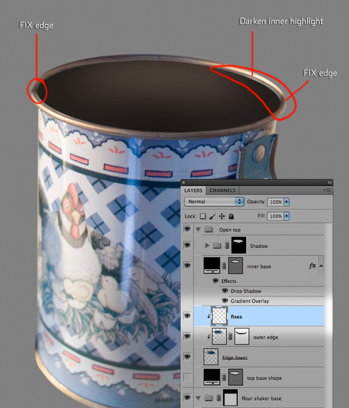349x408 pixels.
Task: Select the Shadow group name
Action: click(259, 246)
